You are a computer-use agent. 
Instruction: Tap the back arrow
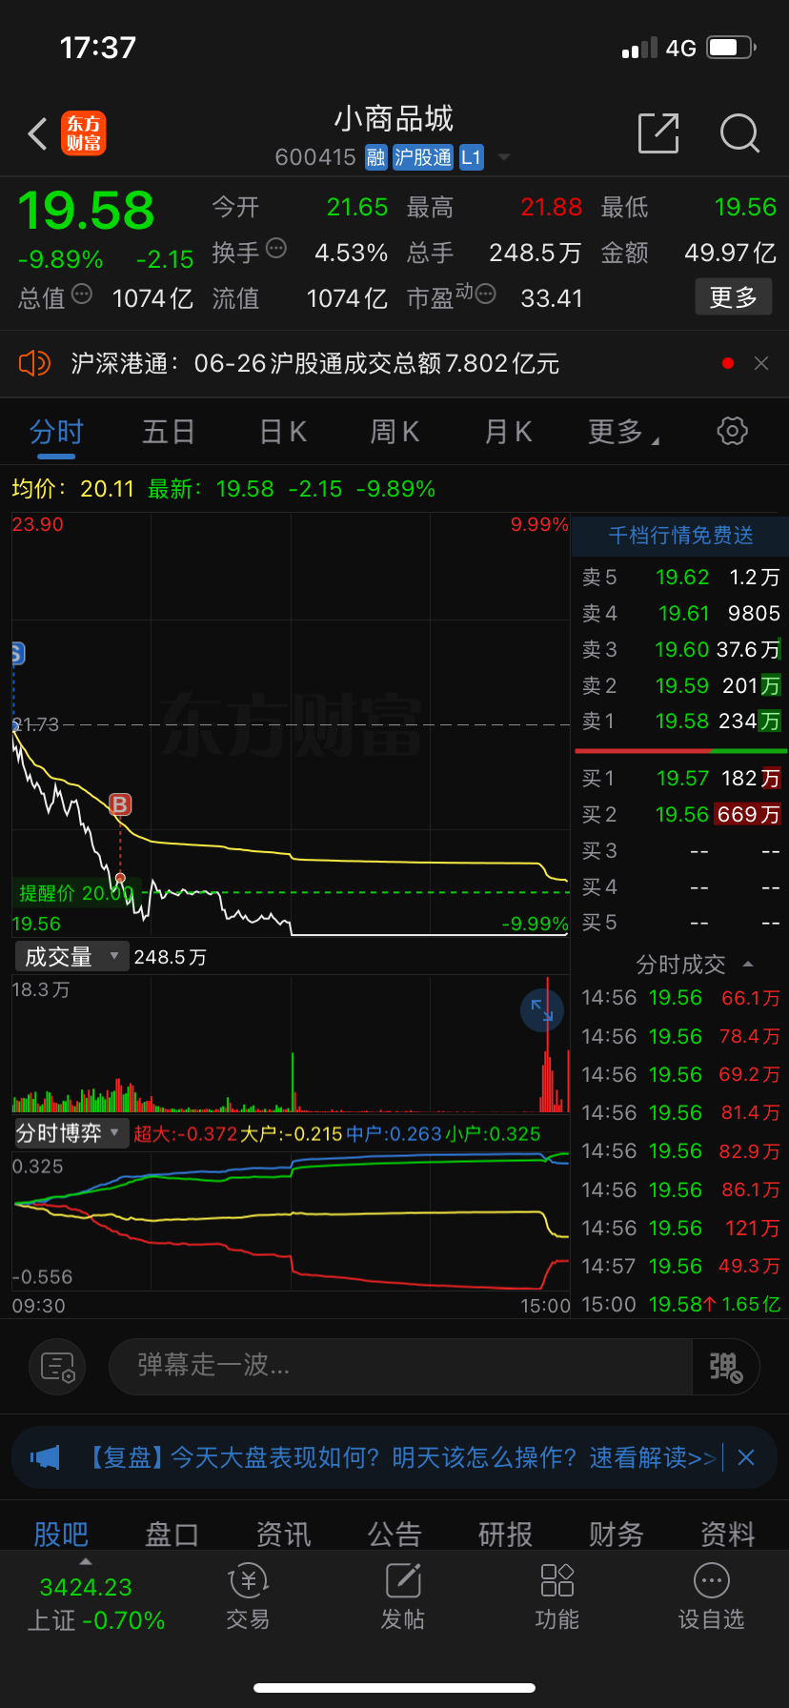coord(37,133)
